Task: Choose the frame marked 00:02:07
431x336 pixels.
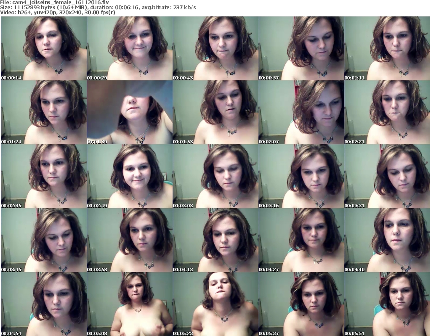Action: click(x=301, y=112)
